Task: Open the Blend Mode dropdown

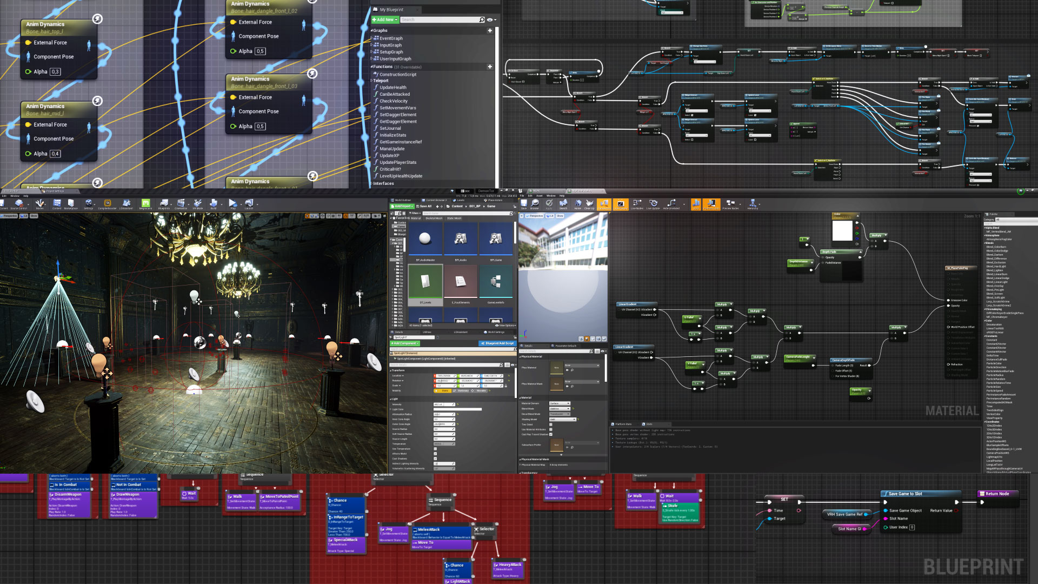Action: (x=560, y=409)
